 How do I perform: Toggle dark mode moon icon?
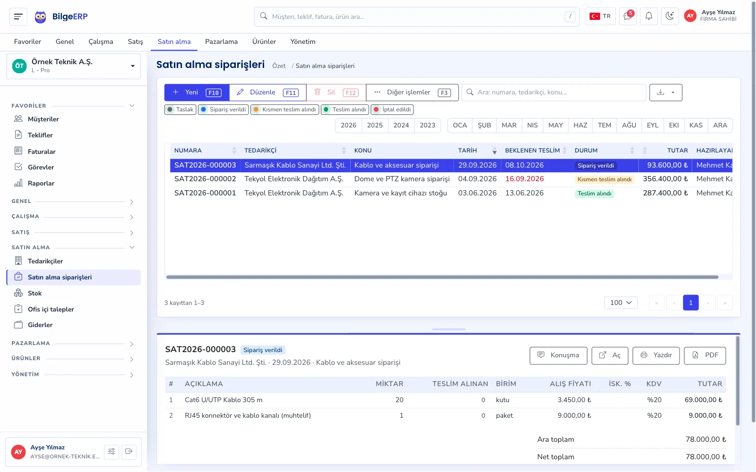coord(670,17)
